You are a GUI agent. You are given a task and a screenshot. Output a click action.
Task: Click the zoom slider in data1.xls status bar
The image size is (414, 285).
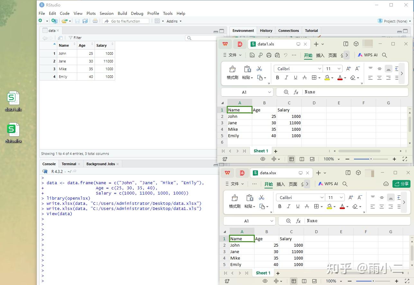(x=371, y=159)
